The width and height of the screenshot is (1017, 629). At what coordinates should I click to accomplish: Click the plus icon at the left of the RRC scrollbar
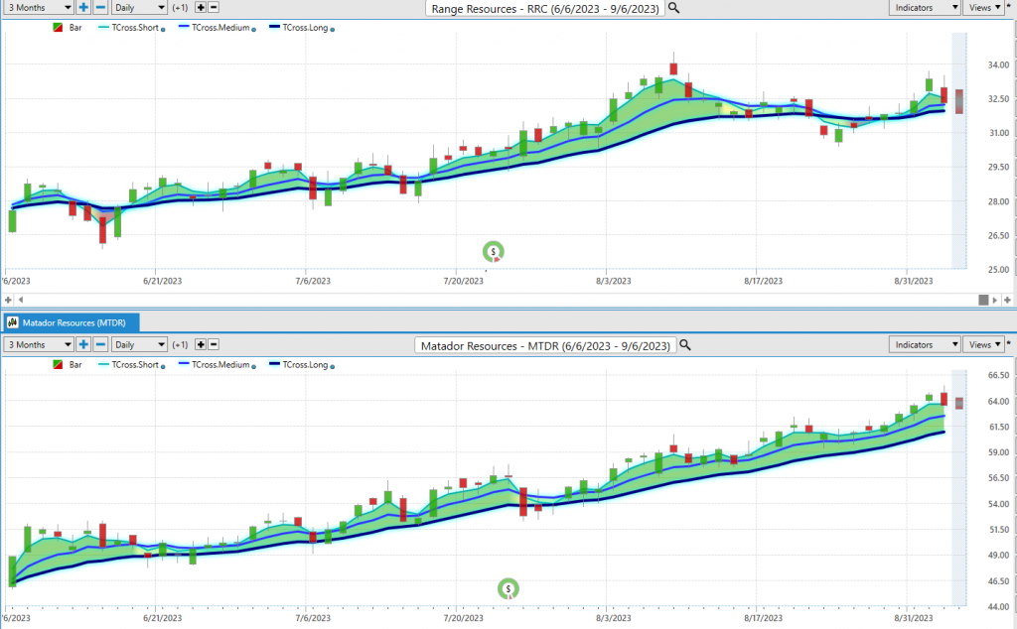click(8, 300)
